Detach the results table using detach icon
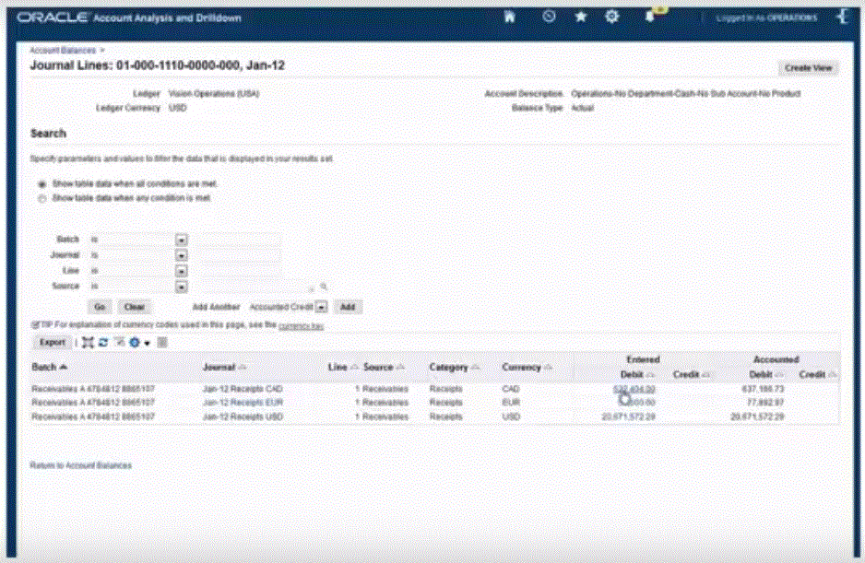The width and height of the screenshot is (865, 563). (87, 342)
